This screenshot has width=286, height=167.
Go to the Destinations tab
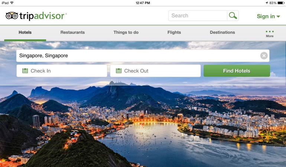click(x=222, y=32)
